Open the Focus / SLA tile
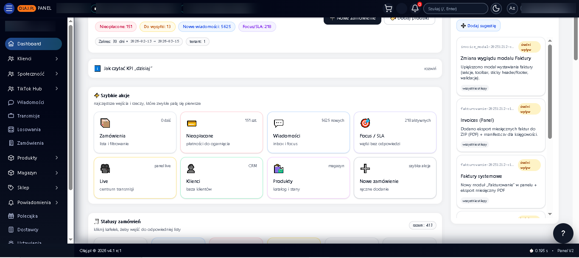The image size is (579, 258). (395, 132)
